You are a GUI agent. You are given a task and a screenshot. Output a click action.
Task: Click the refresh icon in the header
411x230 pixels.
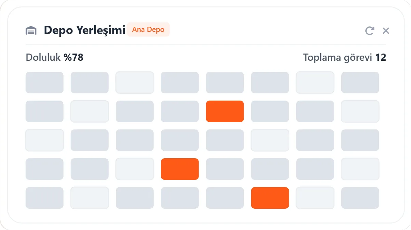[369, 31]
